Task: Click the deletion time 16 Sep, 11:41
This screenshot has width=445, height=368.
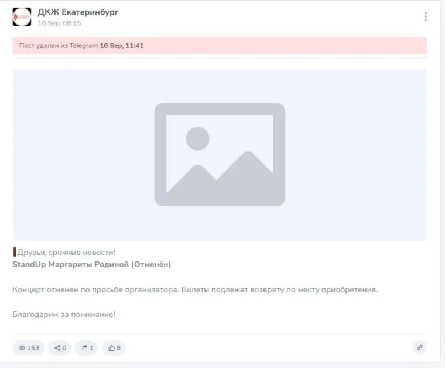Action: [122, 46]
